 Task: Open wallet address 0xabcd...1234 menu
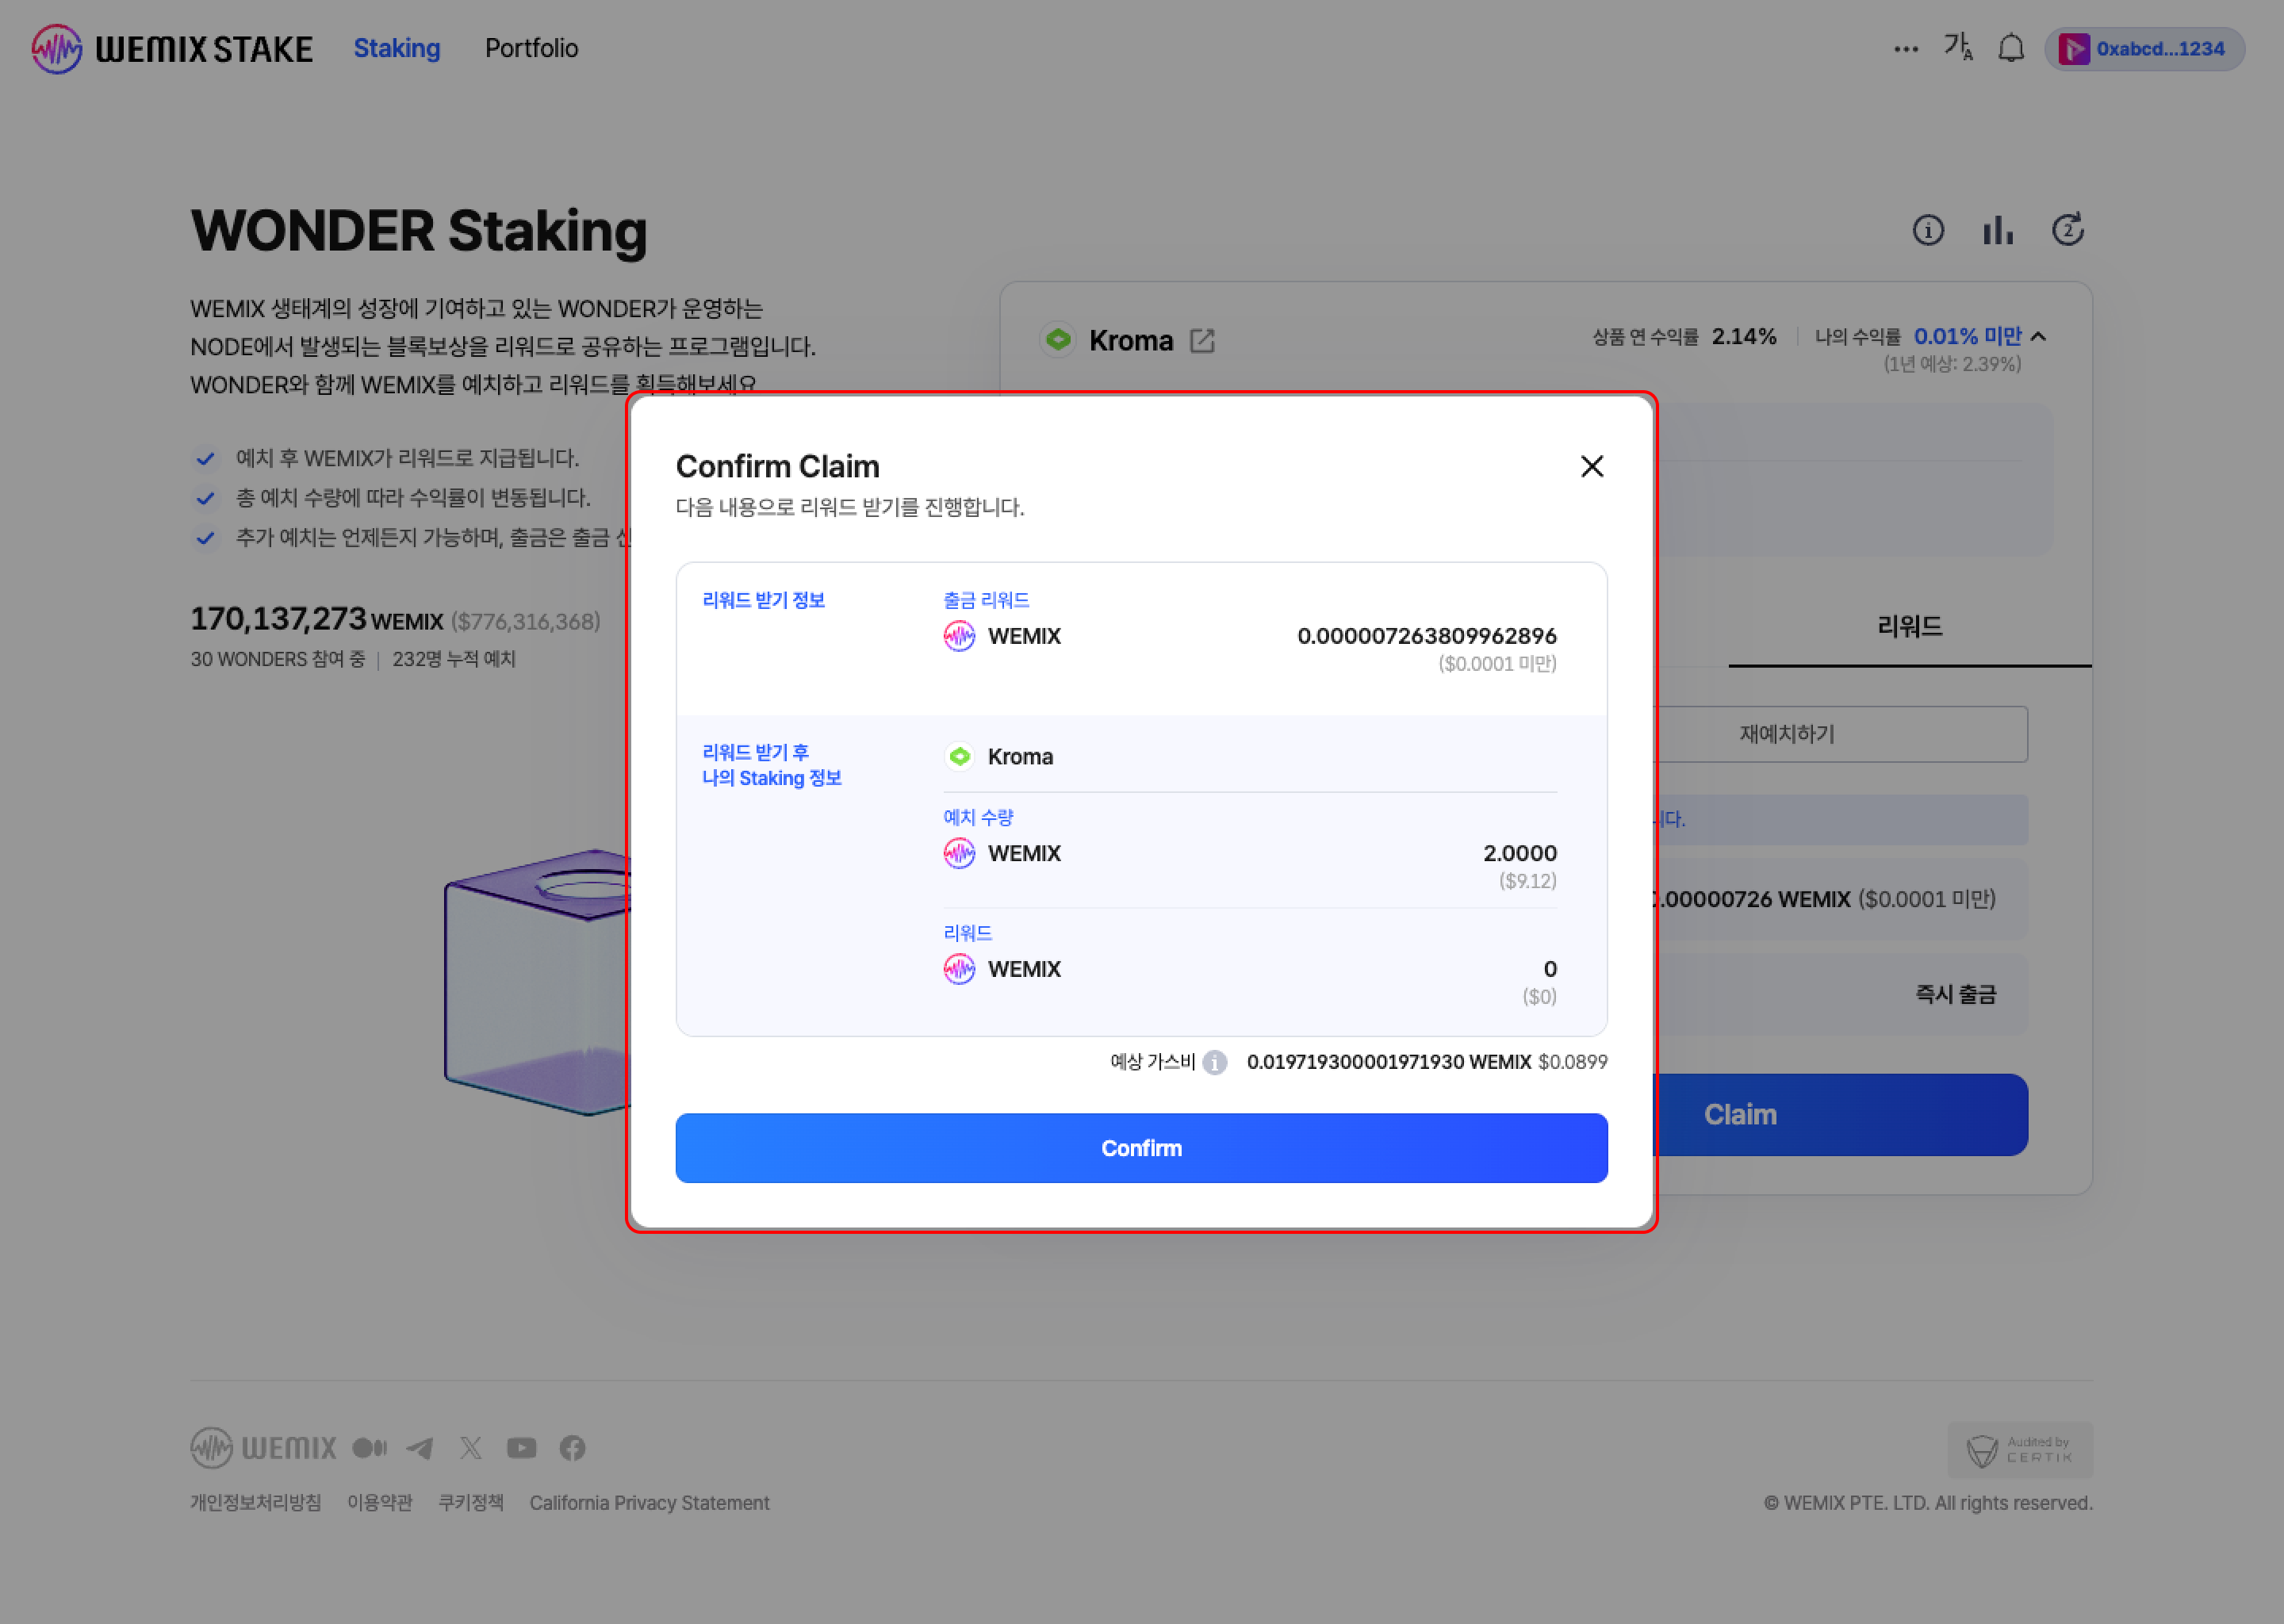tap(2144, 49)
